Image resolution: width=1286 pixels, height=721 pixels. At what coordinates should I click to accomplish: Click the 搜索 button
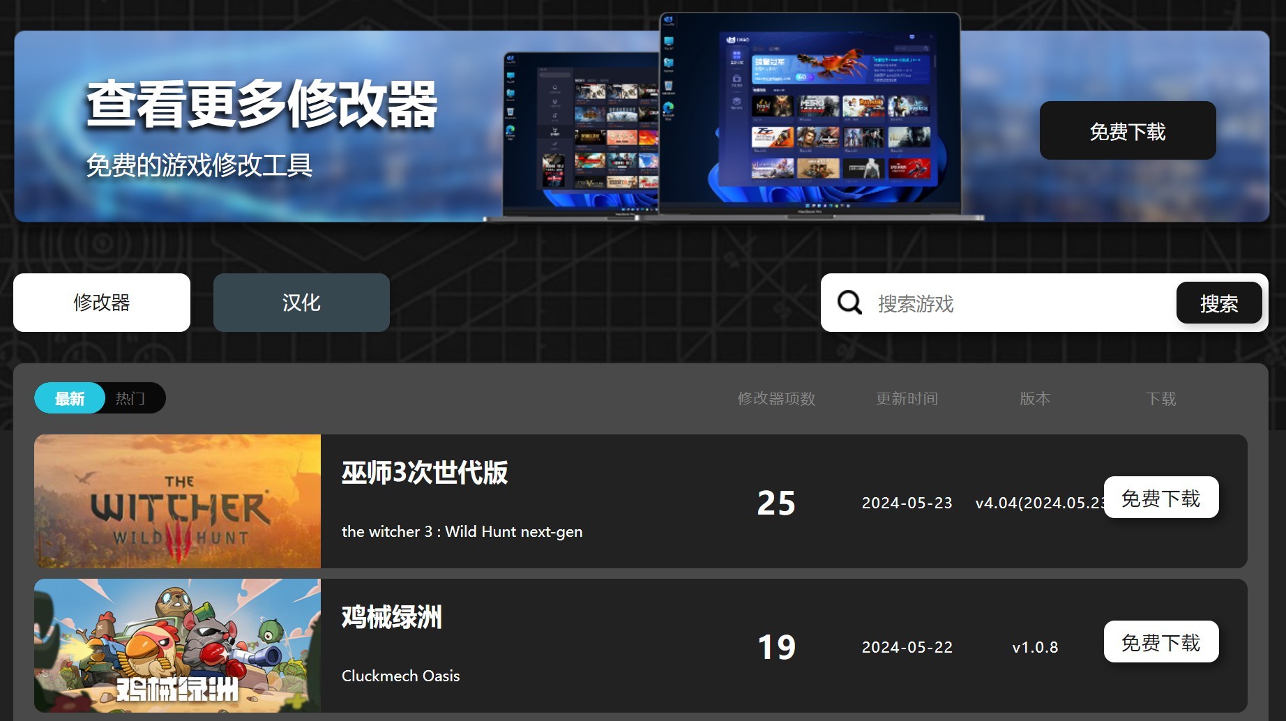click(1219, 303)
